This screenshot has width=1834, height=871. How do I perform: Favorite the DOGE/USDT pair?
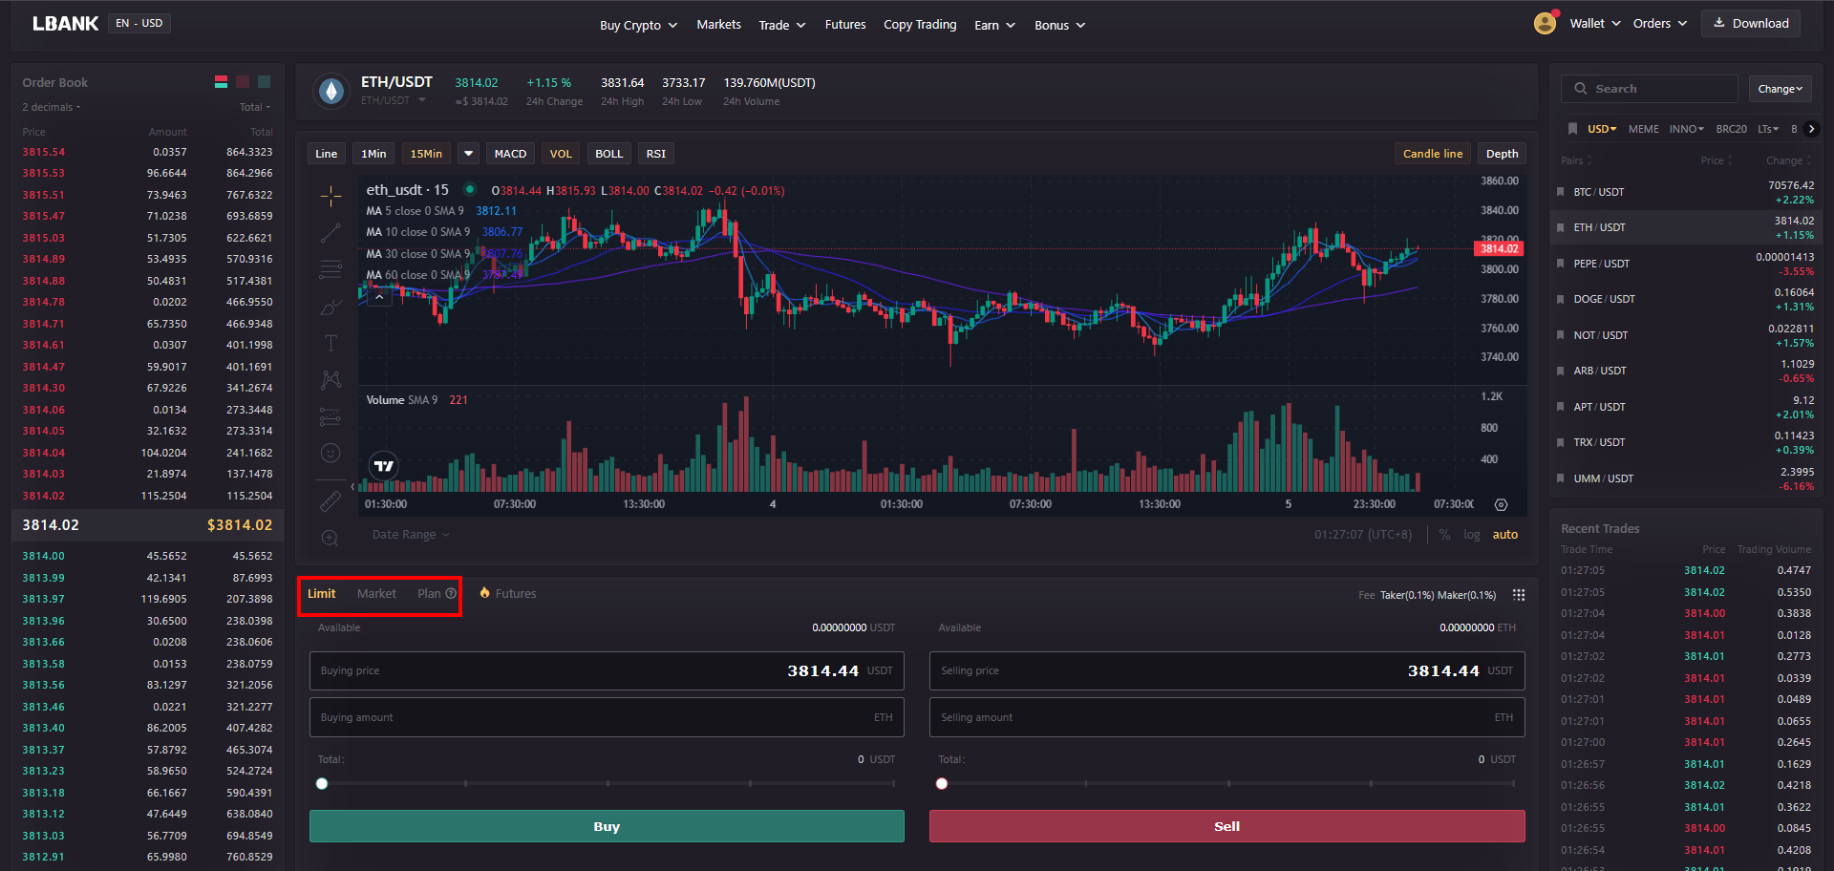(x=1561, y=299)
